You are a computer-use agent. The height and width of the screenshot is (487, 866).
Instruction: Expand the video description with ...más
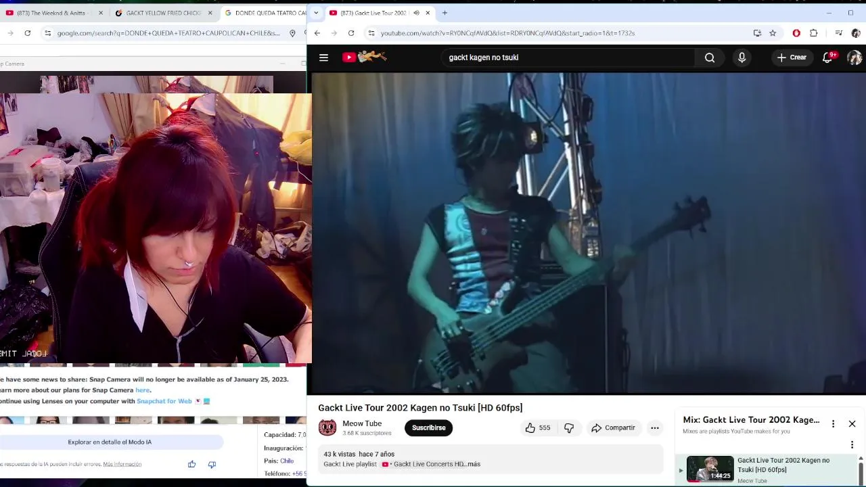(472, 464)
